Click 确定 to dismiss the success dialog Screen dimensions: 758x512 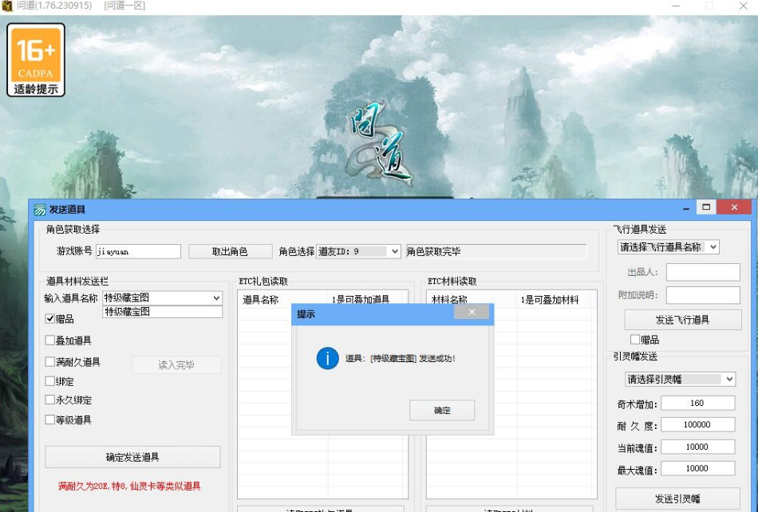[x=442, y=410]
